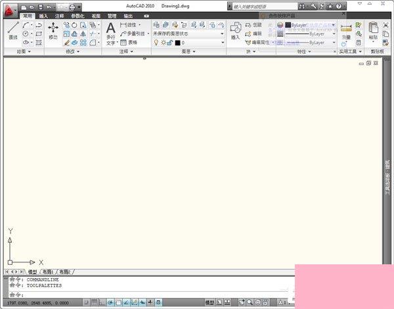Viewport: 394px width, 309px height.
Task: Switch to the Annotate (注释) ribbon tab
Action: [60, 16]
